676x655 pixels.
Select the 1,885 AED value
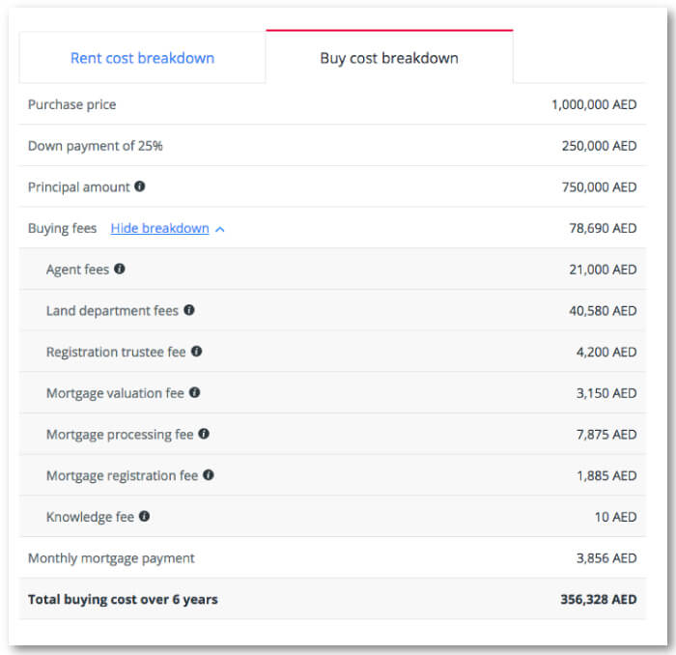[x=606, y=475]
